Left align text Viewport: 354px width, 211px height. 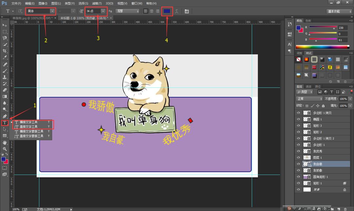coord(146,11)
